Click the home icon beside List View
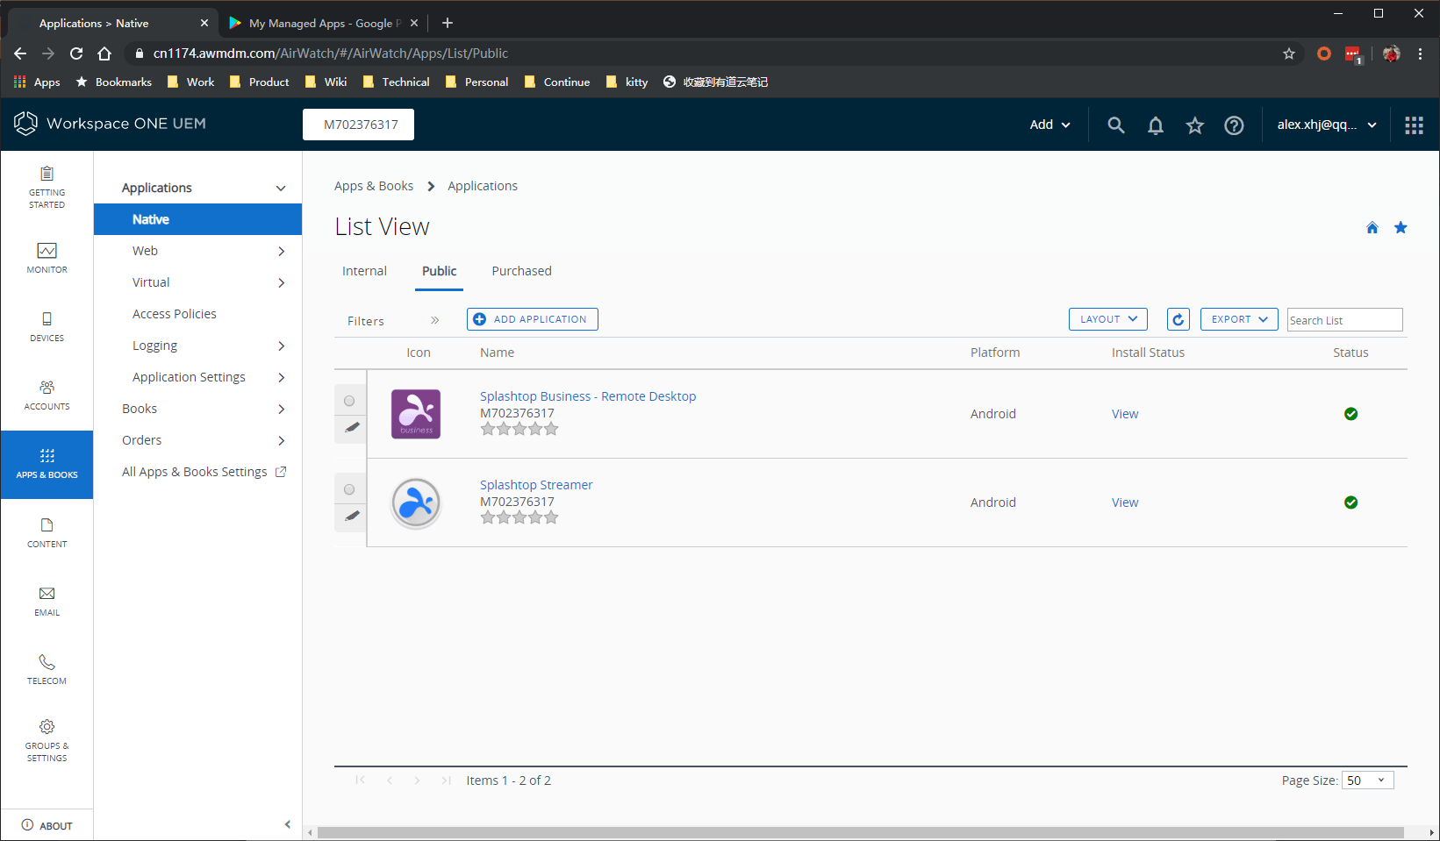The width and height of the screenshot is (1440, 841). 1372,227
